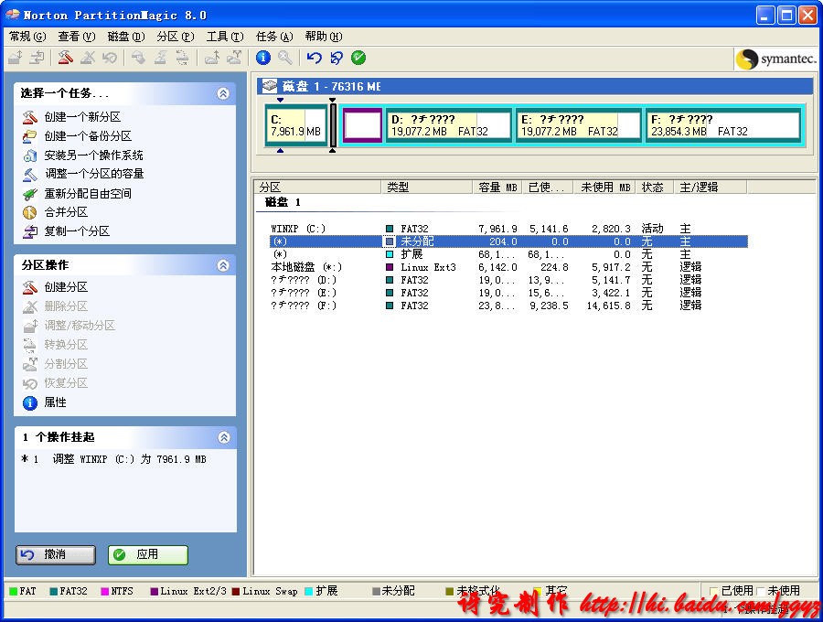Click the 创建一个新分区 task link

pyautogui.click(x=82, y=117)
